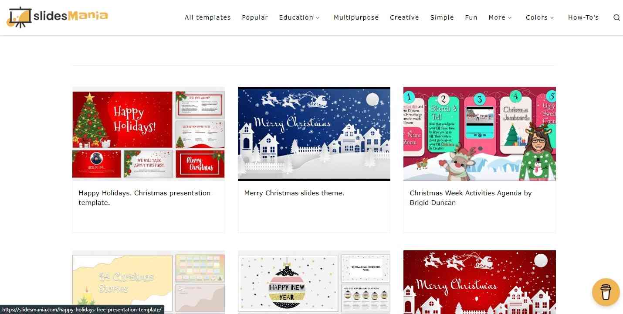Open the Merry Christmas slides theme link
The height and width of the screenshot is (314, 623).
[x=294, y=193]
